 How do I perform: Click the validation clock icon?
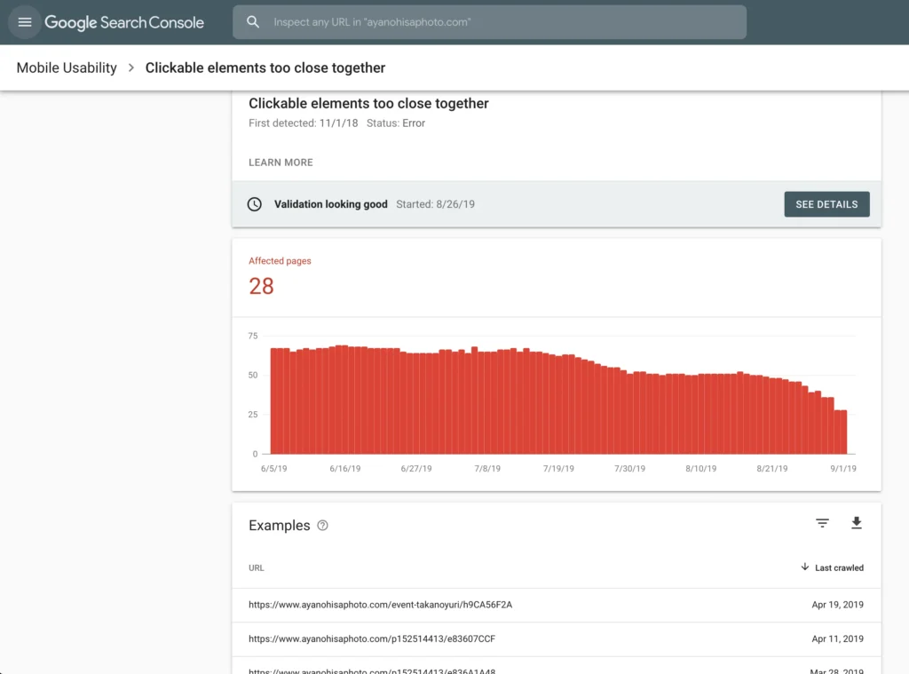pyautogui.click(x=255, y=204)
